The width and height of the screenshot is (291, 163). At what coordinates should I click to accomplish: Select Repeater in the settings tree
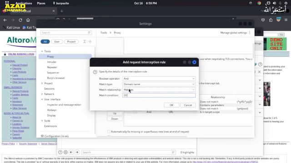click(x=52, y=67)
